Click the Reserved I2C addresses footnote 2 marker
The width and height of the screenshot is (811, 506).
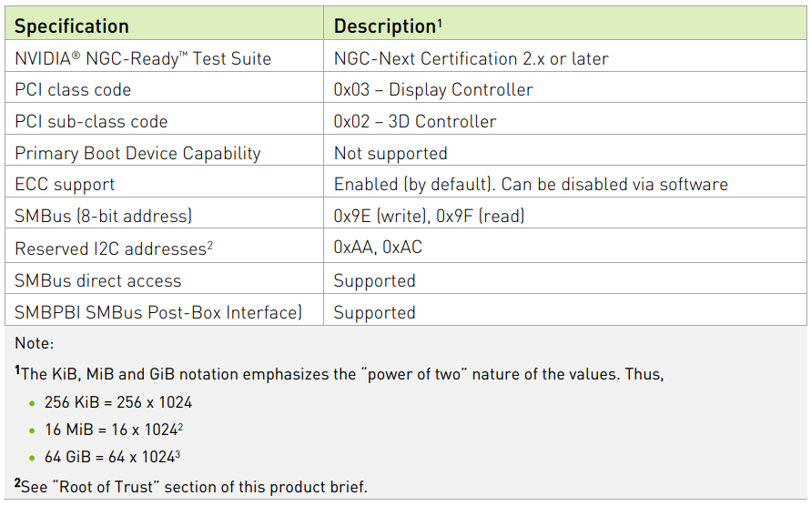210,245
